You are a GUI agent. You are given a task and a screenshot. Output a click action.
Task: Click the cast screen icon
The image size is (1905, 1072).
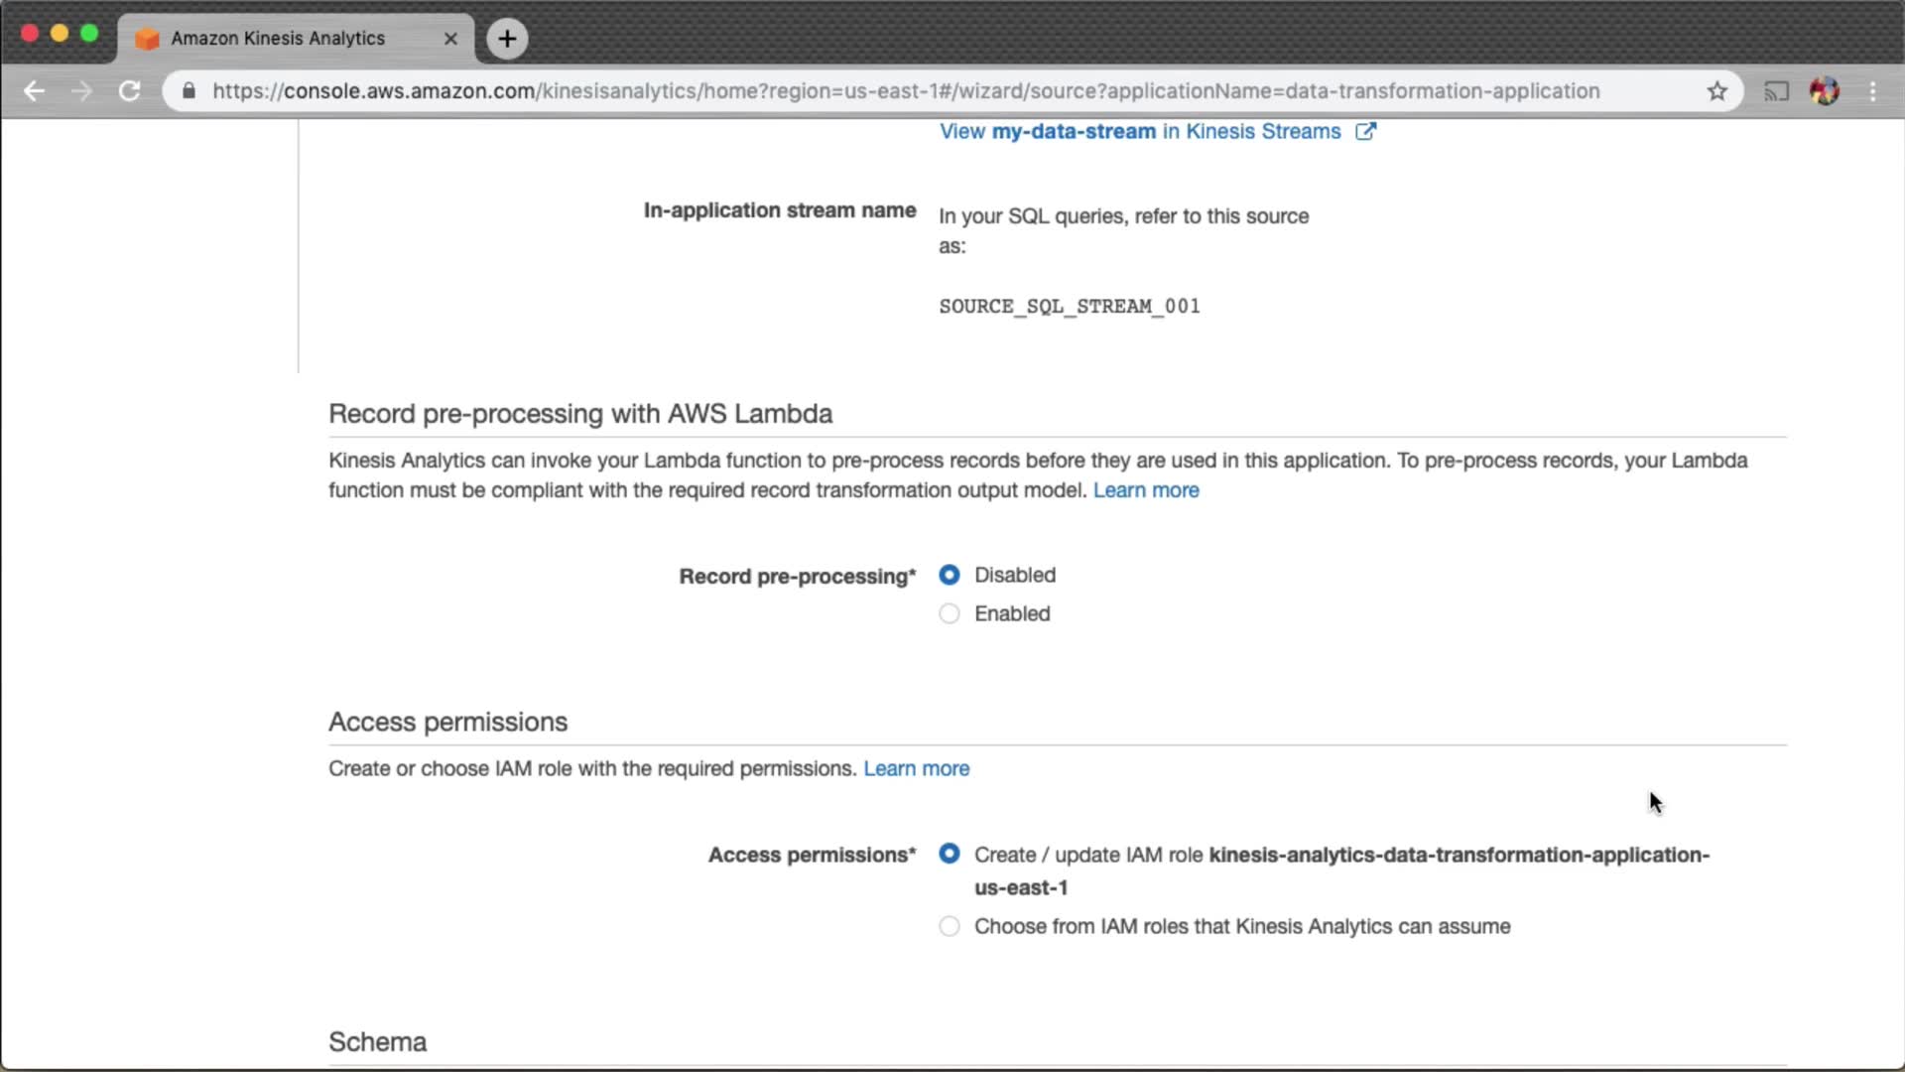(1776, 91)
